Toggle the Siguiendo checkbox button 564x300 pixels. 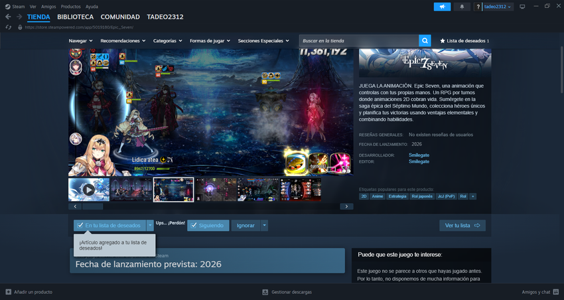coord(208,226)
